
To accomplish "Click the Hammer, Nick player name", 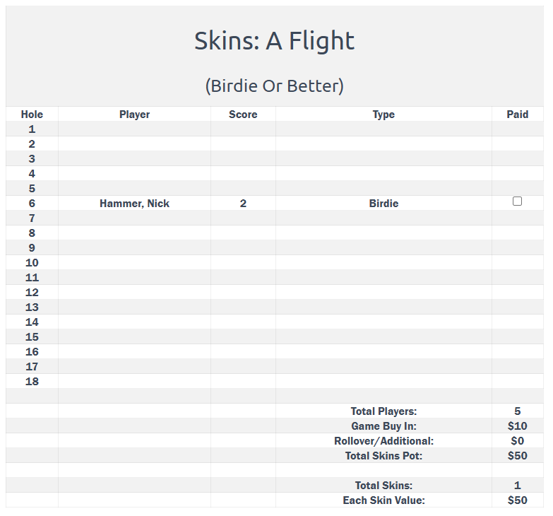I will [x=134, y=204].
